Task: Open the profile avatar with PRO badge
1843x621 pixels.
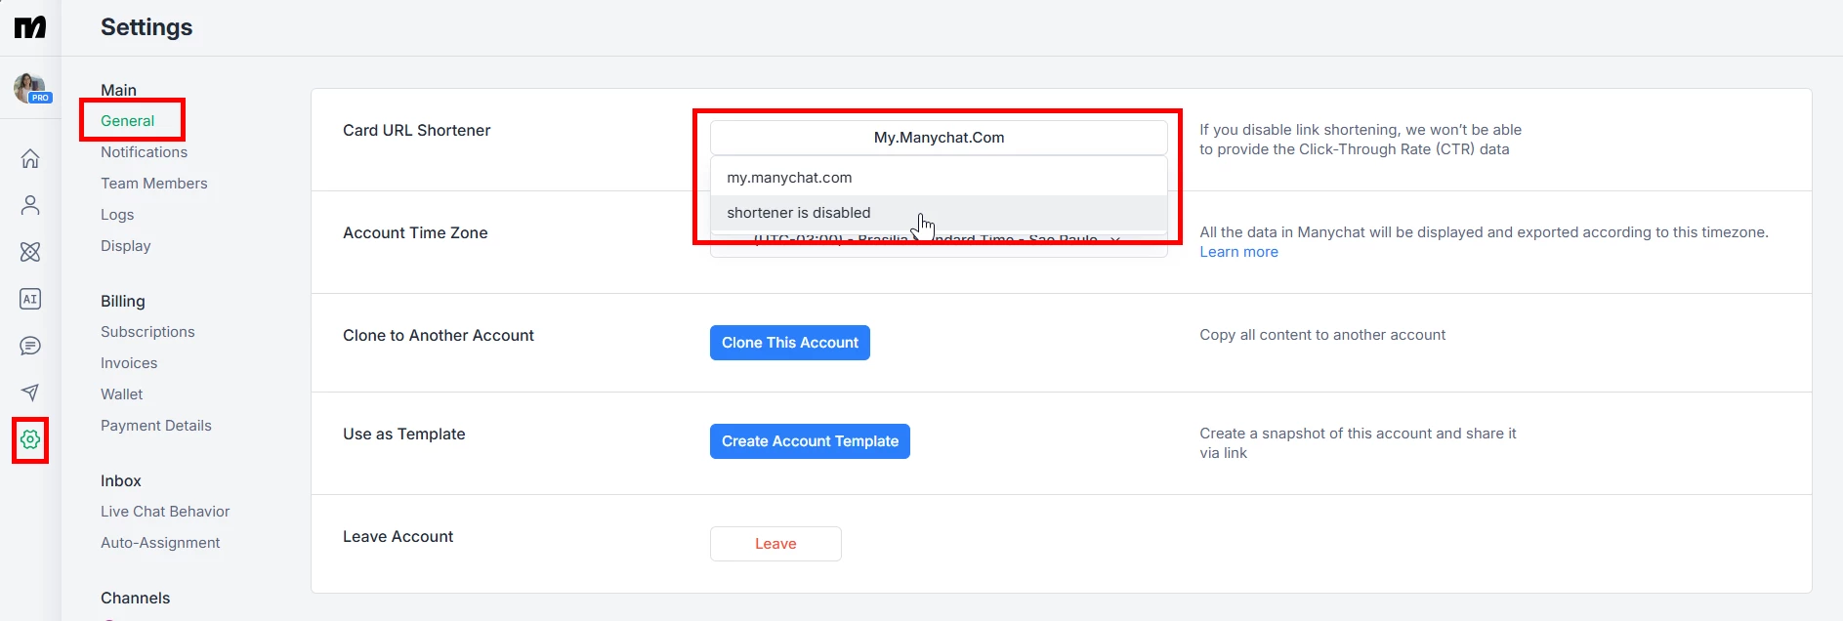Action: tap(30, 88)
